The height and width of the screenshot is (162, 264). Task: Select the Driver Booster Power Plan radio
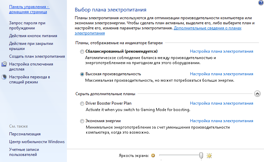(82, 104)
